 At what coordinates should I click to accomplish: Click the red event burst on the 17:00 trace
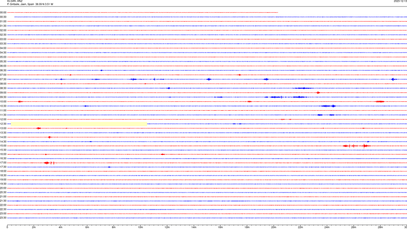pyautogui.click(x=49, y=163)
